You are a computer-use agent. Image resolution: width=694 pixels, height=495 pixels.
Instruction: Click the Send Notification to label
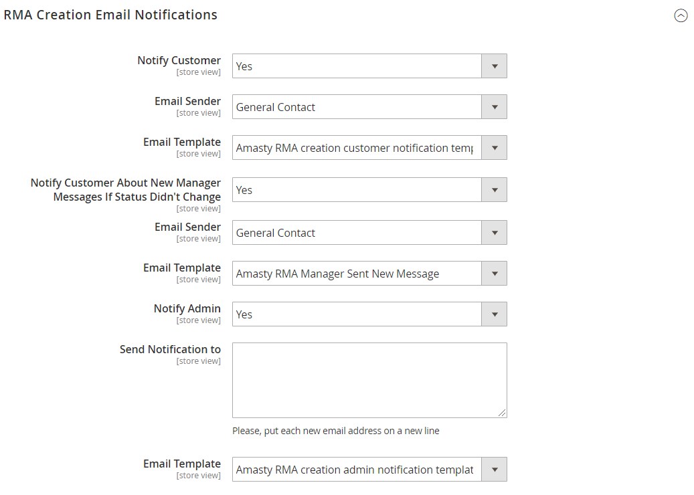coord(170,349)
